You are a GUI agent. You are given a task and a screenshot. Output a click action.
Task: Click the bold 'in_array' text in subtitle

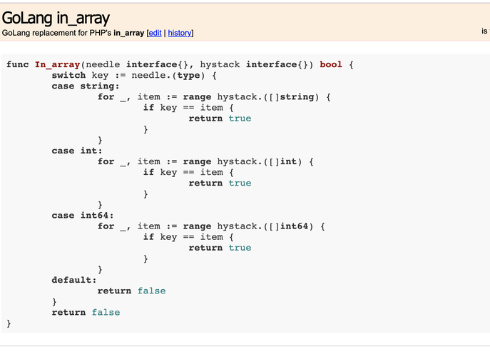point(129,33)
